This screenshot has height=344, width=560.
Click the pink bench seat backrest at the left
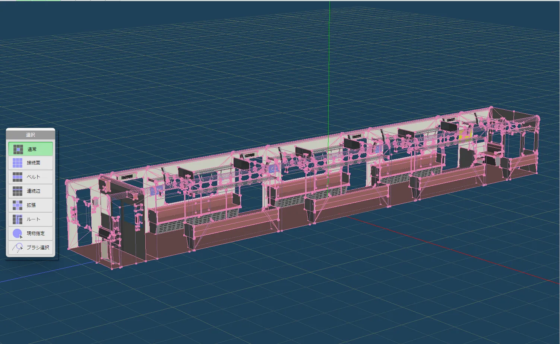[x=194, y=208]
